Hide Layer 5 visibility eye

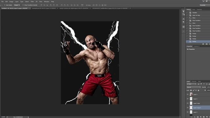(188, 99)
